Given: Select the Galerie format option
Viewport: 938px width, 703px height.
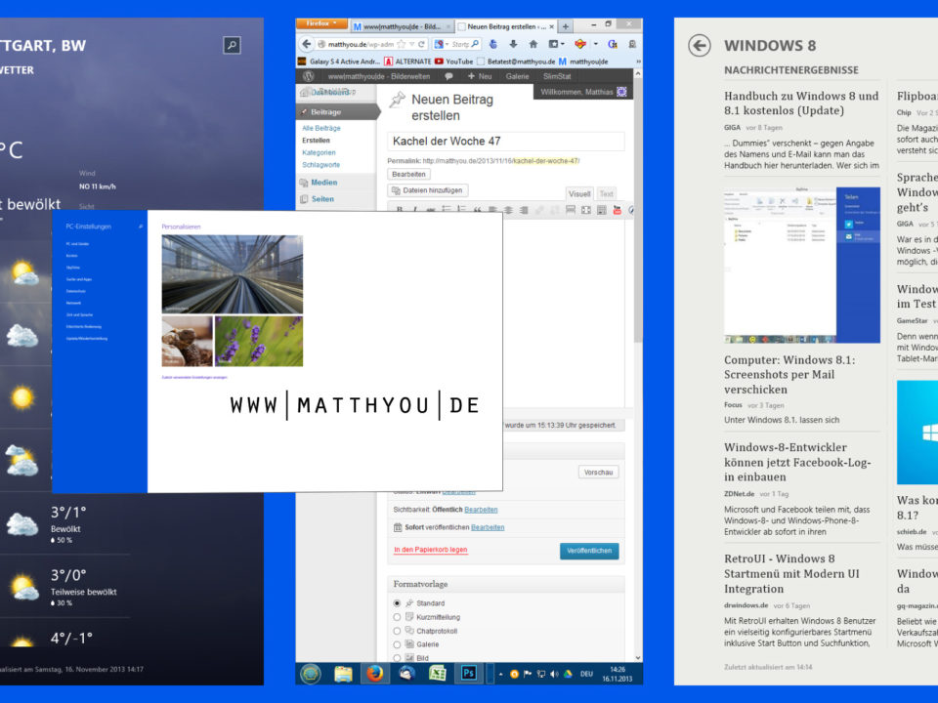Looking at the screenshot, I should tap(397, 644).
